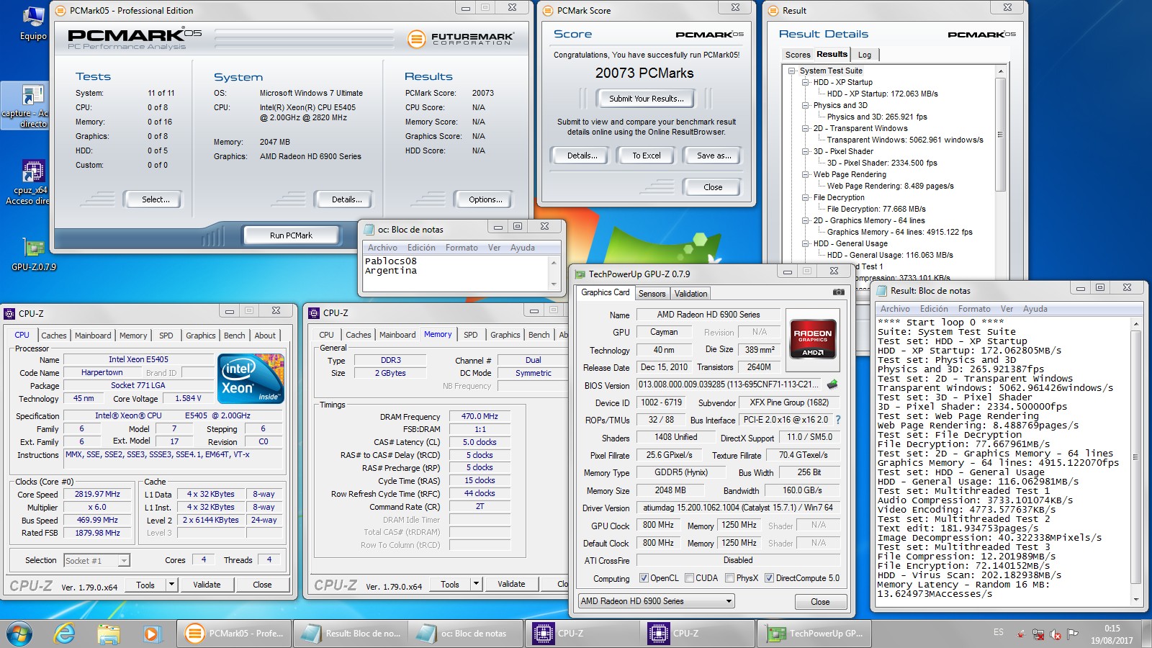
Task: Click the Futuremark Corporation logo
Action: coord(461,39)
